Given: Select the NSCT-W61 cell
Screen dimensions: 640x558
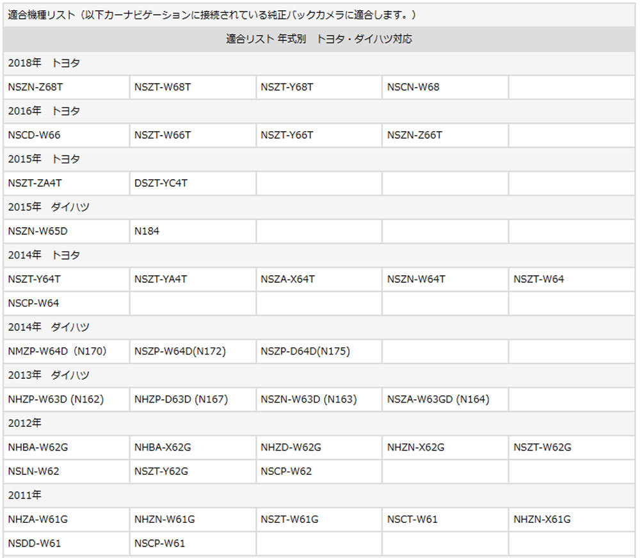Looking at the screenshot, I should [x=445, y=519].
